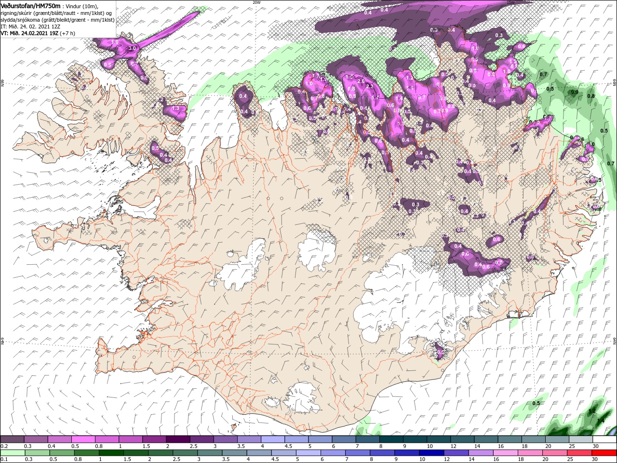
Task: Click the 15W longitude label on top edge
Action: pyautogui.click(x=510, y=2)
